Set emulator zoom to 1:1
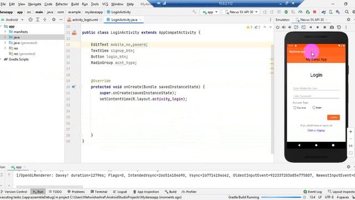The width and height of the screenshot is (355, 200). click(351, 146)
